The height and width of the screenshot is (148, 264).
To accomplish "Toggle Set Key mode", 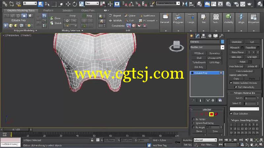I will 187,144.
